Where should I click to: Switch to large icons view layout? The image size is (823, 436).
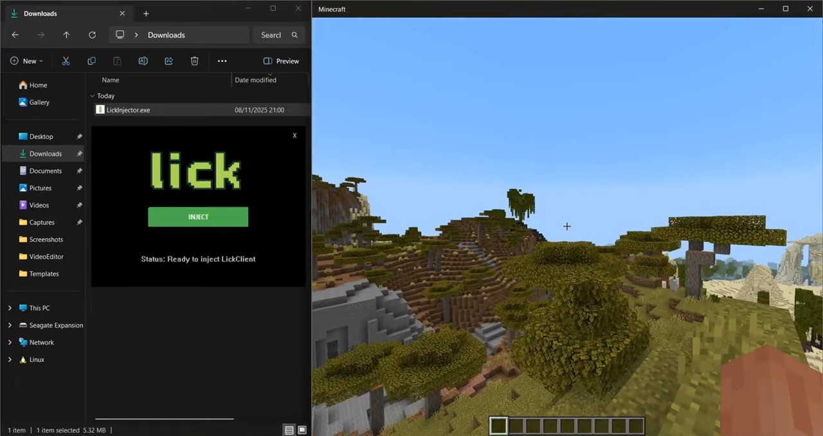tap(302, 430)
